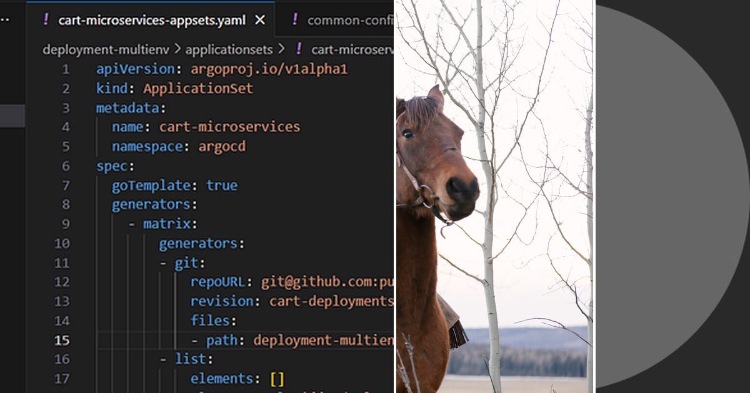
Task: Click the error icon on the common-config tab
Action: 294,20
